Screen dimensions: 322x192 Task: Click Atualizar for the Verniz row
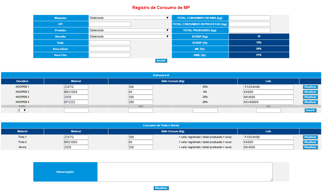(x=310, y=147)
